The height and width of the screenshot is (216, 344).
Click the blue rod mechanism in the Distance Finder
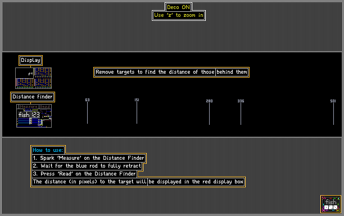[24, 121]
